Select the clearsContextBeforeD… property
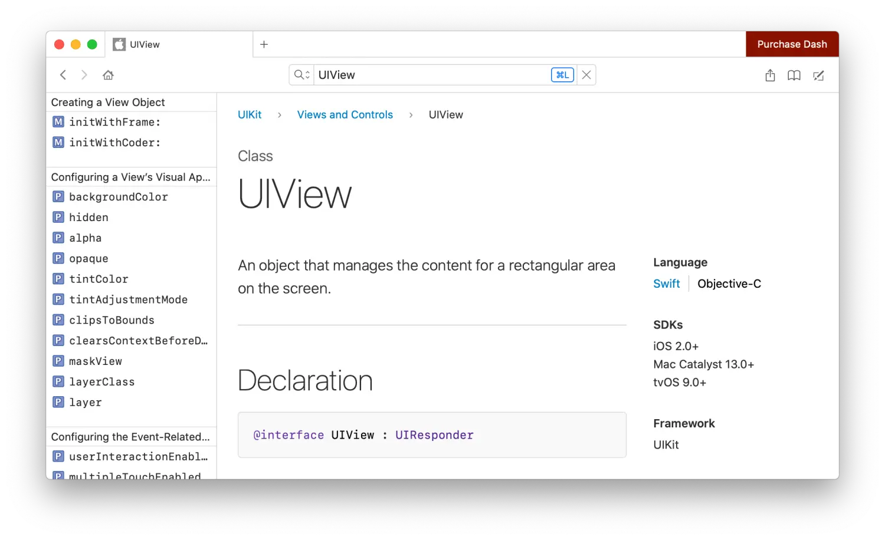Image resolution: width=885 pixels, height=540 pixels. coord(131,341)
